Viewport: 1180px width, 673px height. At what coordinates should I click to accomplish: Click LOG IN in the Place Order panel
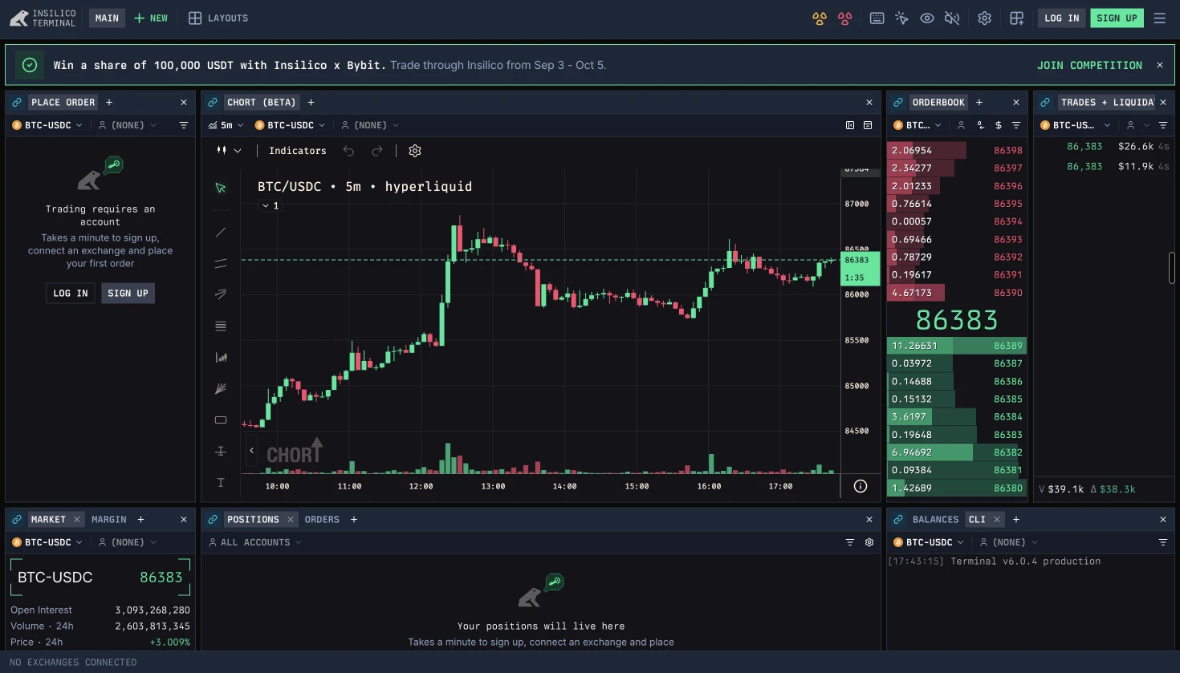tap(71, 294)
